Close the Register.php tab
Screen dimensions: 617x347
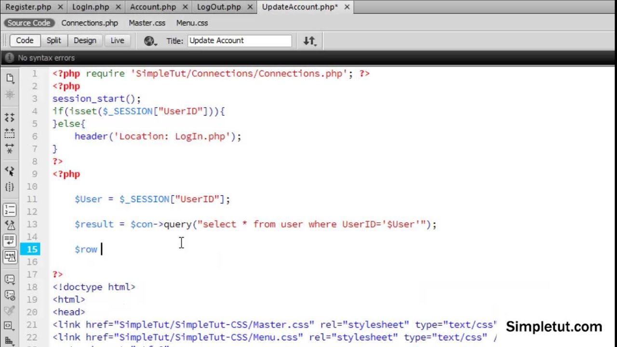point(60,7)
